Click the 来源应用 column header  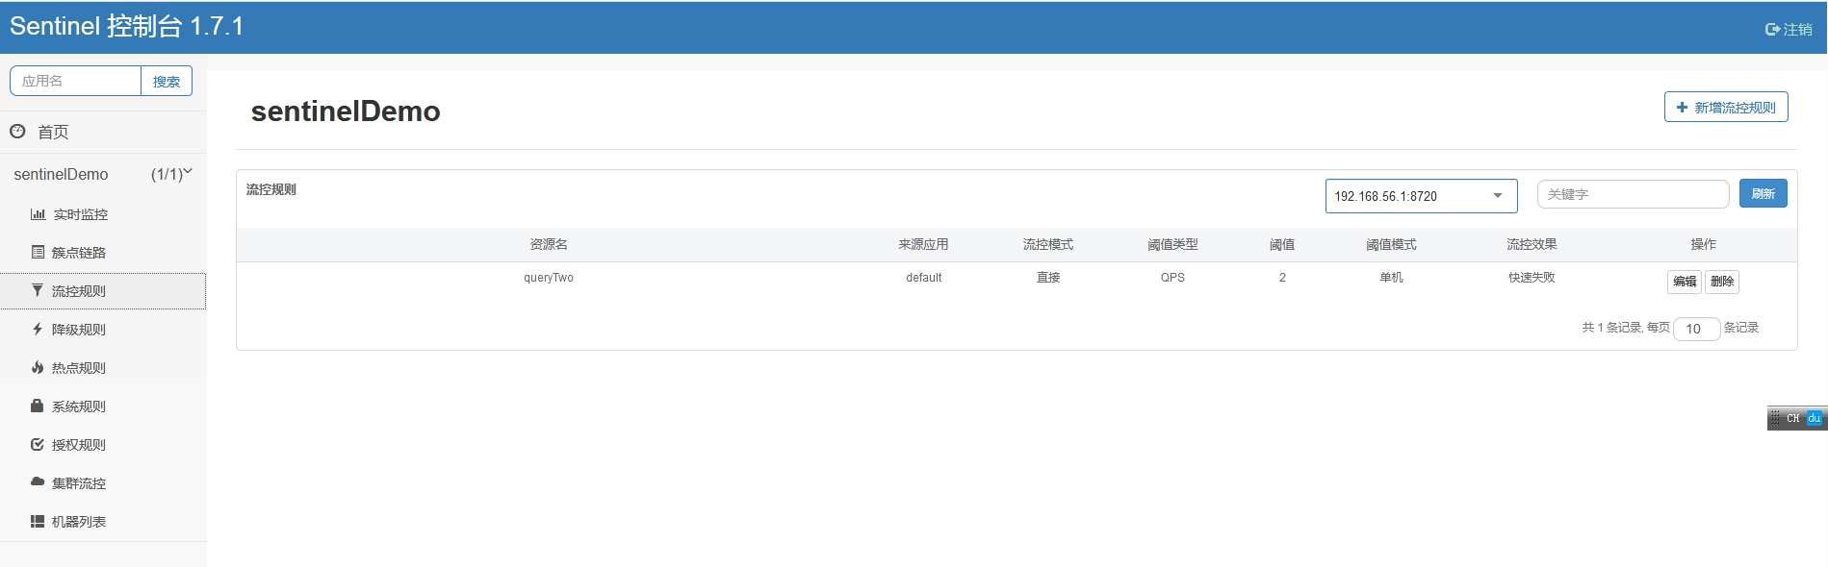coord(923,245)
